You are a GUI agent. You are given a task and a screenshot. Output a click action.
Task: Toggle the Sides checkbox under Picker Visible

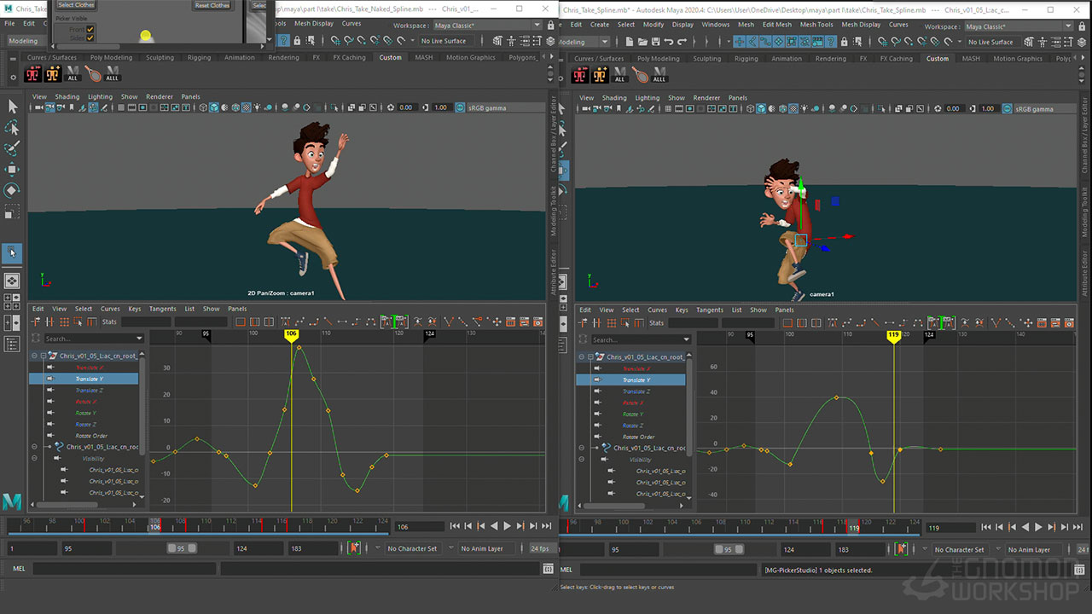coord(90,38)
